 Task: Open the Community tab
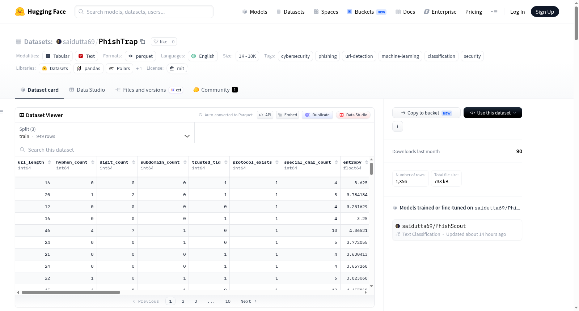point(216,90)
